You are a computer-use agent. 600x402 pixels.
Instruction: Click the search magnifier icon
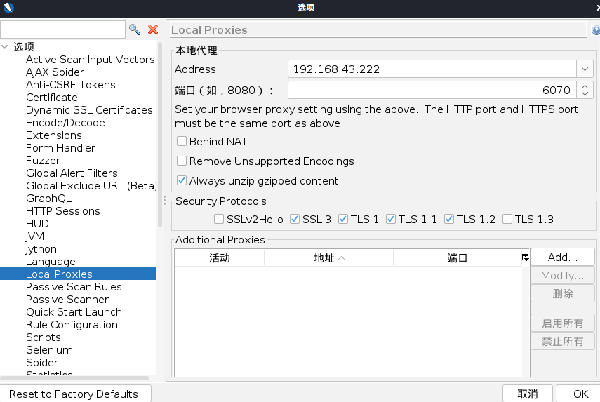(x=135, y=29)
